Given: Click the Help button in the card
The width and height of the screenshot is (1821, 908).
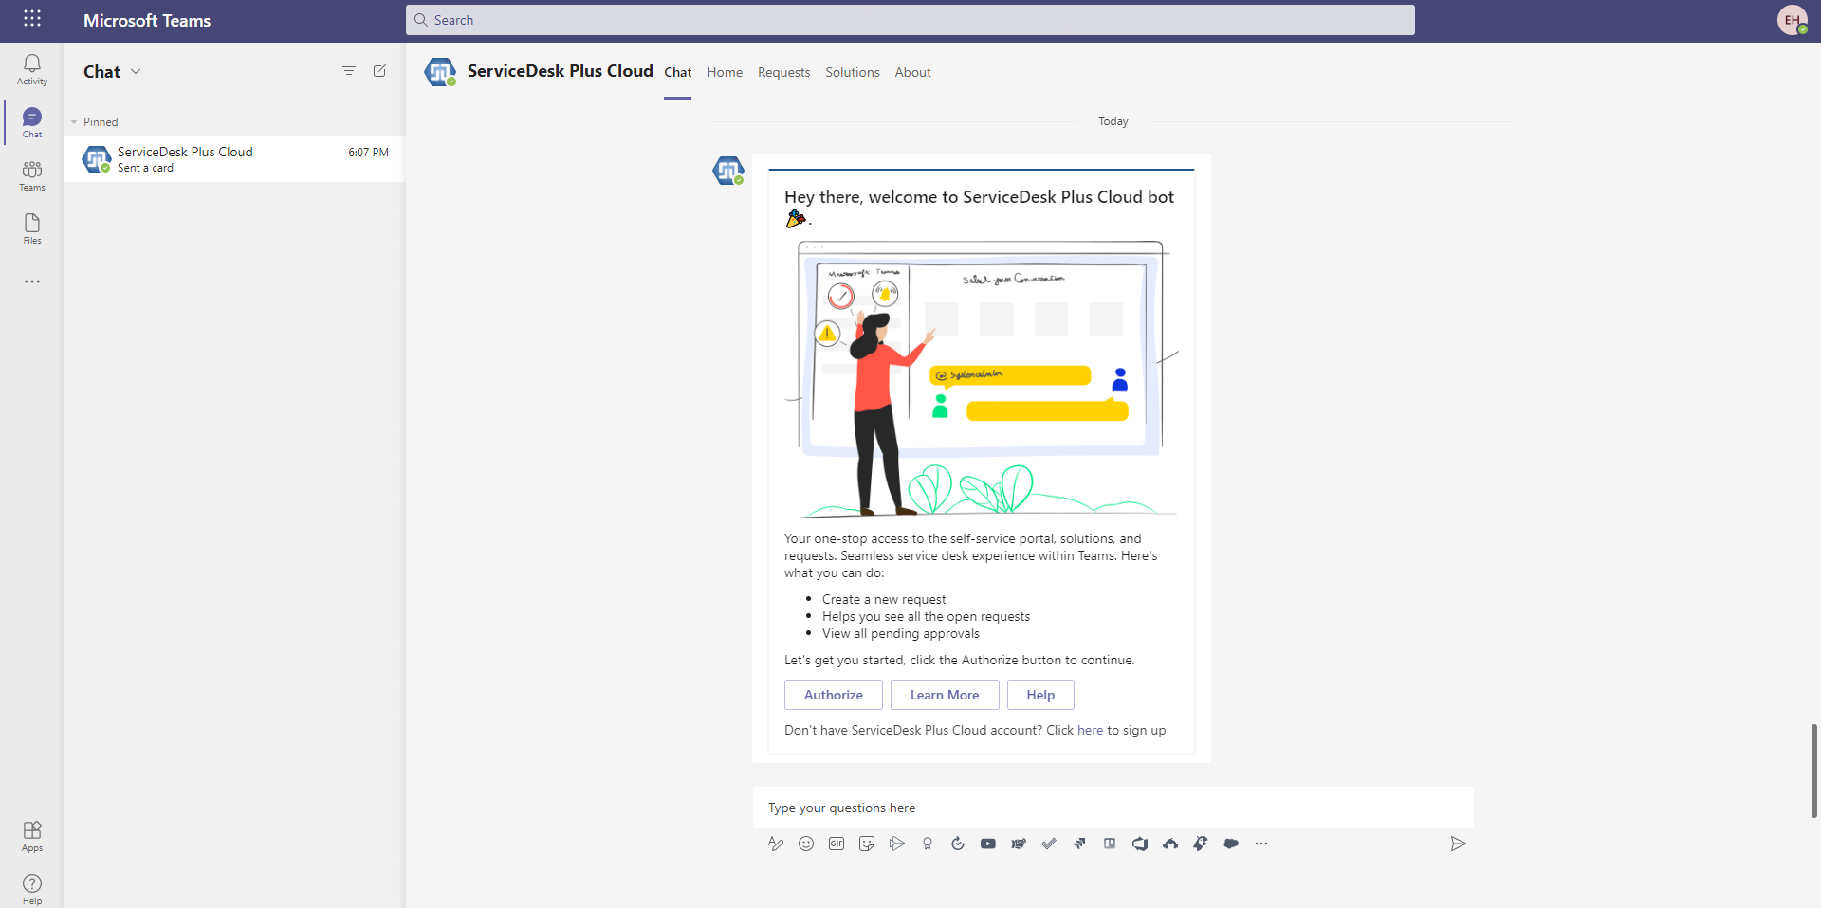Looking at the screenshot, I should coord(1040,695).
